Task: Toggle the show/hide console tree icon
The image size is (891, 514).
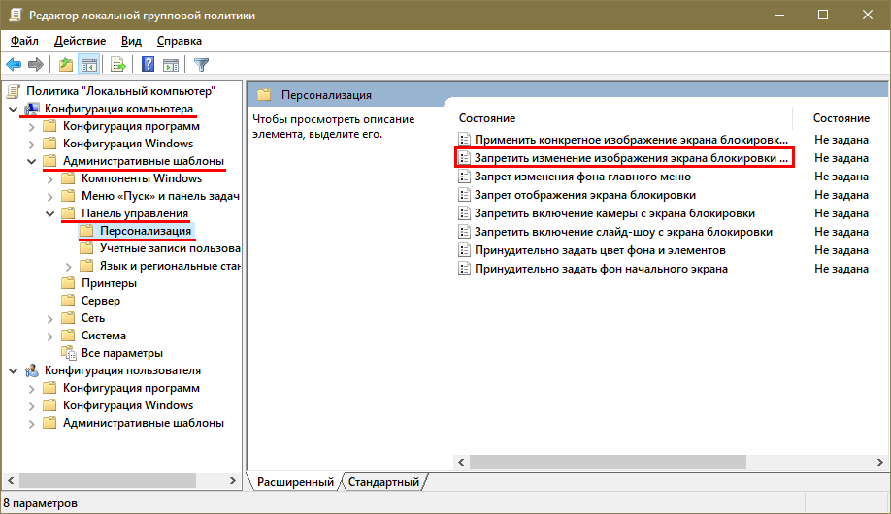Action: click(88, 65)
